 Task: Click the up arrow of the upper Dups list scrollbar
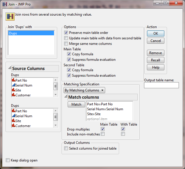point(55,80)
